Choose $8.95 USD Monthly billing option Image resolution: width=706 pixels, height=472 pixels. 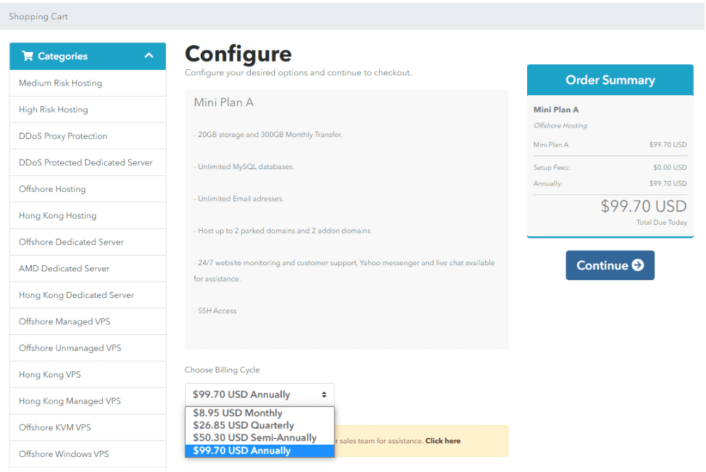pyautogui.click(x=259, y=413)
